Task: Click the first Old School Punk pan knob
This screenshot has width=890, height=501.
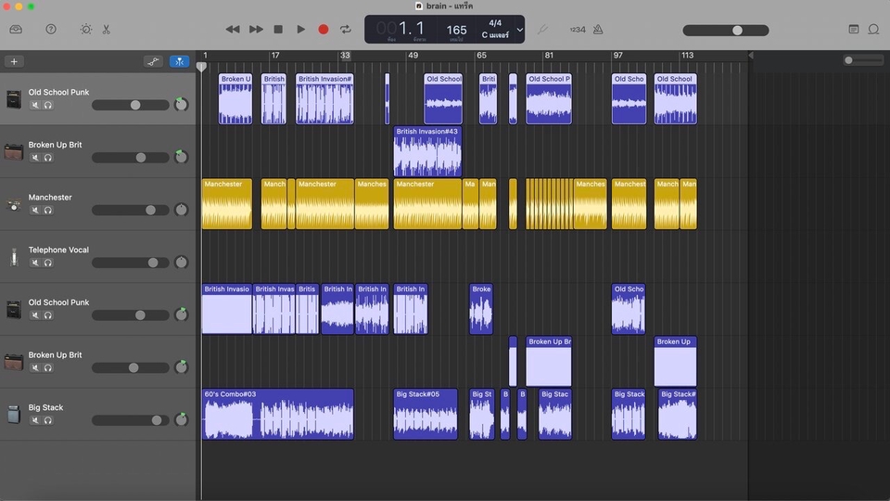Action: tap(181, 105)
